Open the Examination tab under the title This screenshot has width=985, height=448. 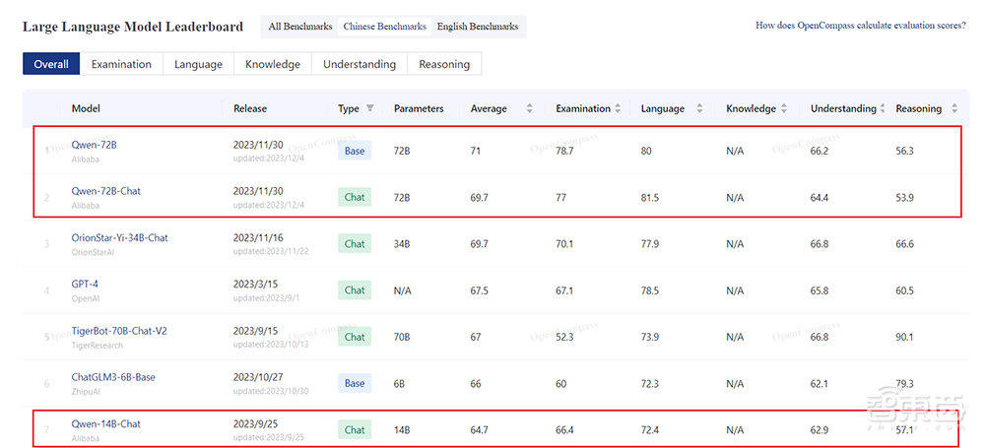click(x=121, y=64)
